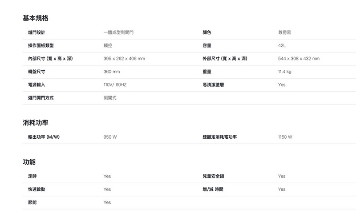This screenshot has height=221, width=356.
Task: Click the 功能 section heading
Action: pos(29,161)
